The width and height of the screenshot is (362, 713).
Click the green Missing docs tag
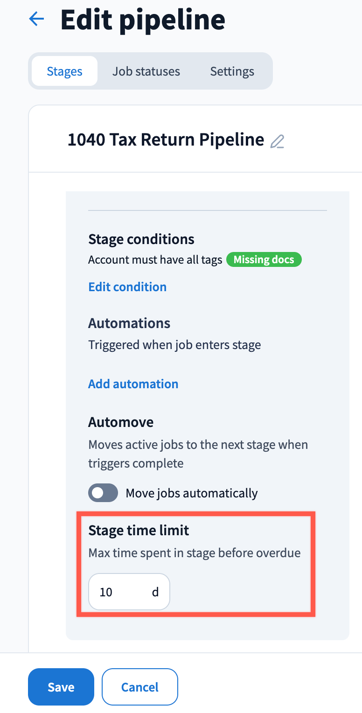click(264, 260)
